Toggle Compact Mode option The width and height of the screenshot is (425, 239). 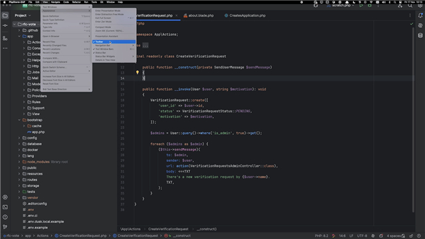[114, 27]
